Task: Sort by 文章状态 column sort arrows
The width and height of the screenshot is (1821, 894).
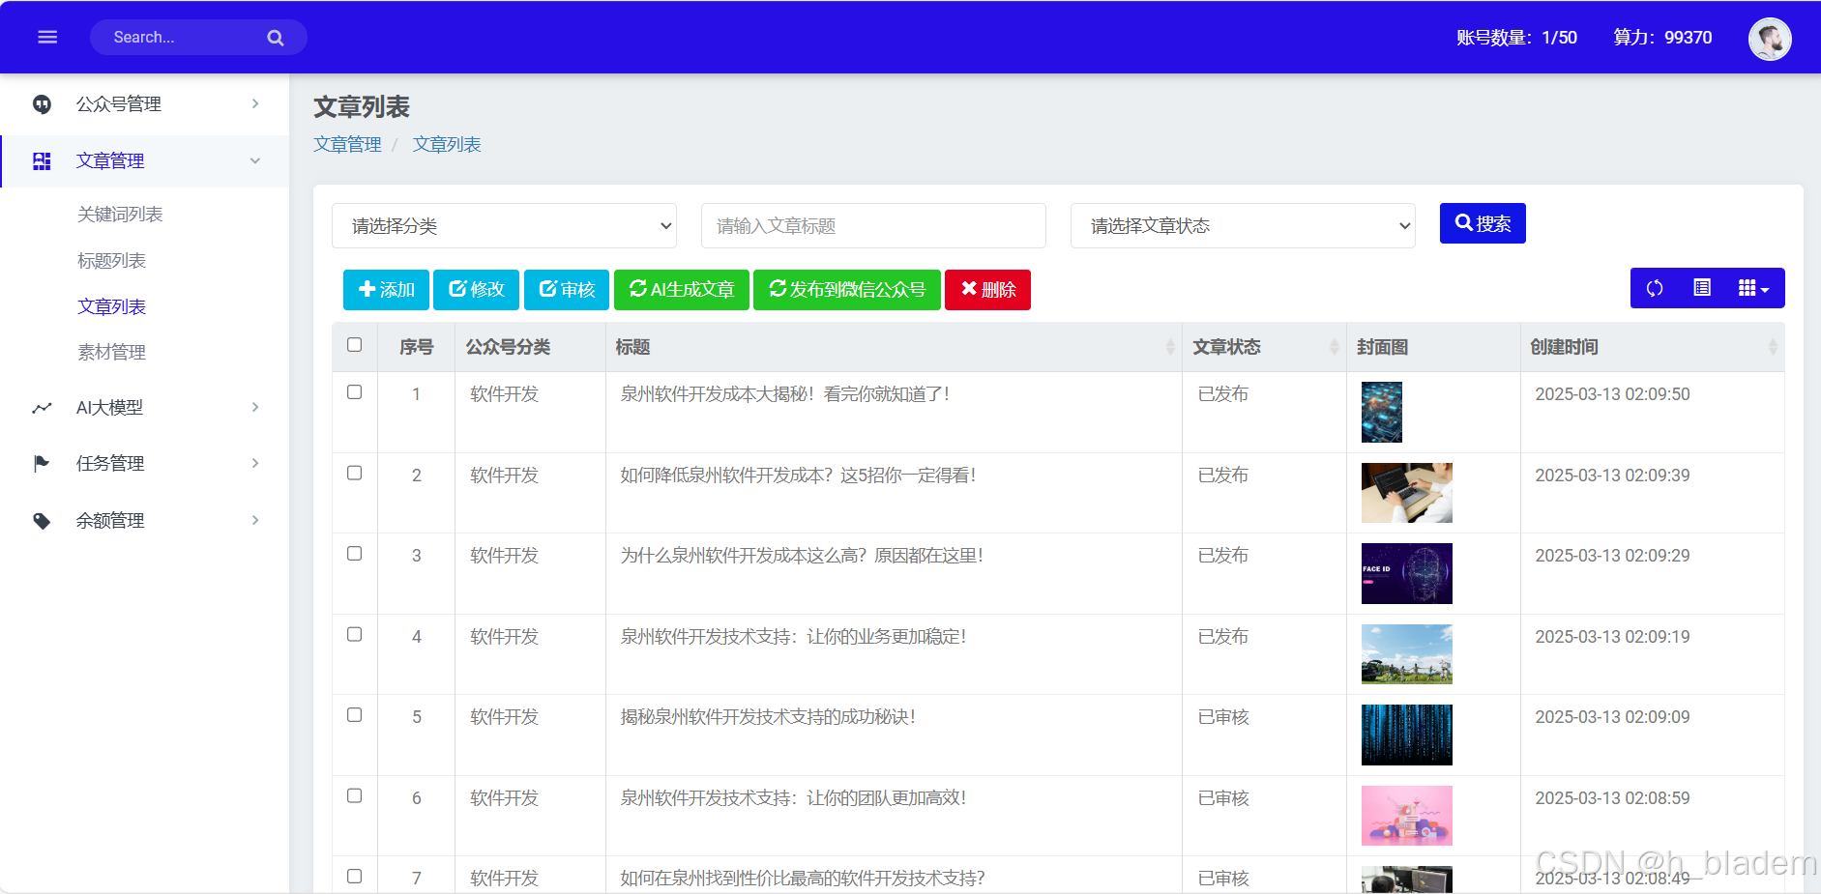Action: [1335, 347]
